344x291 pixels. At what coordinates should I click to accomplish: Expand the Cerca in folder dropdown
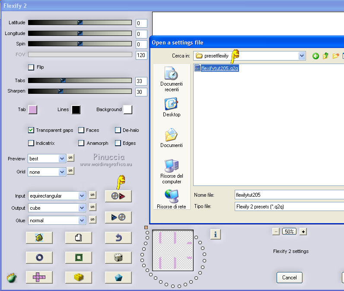point(302,56)
